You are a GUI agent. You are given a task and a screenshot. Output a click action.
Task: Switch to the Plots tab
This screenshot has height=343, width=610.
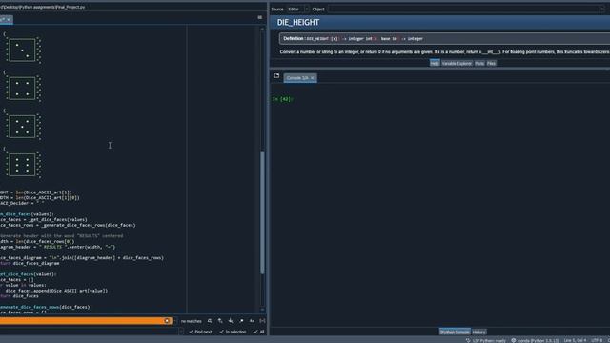pos(479,63)
